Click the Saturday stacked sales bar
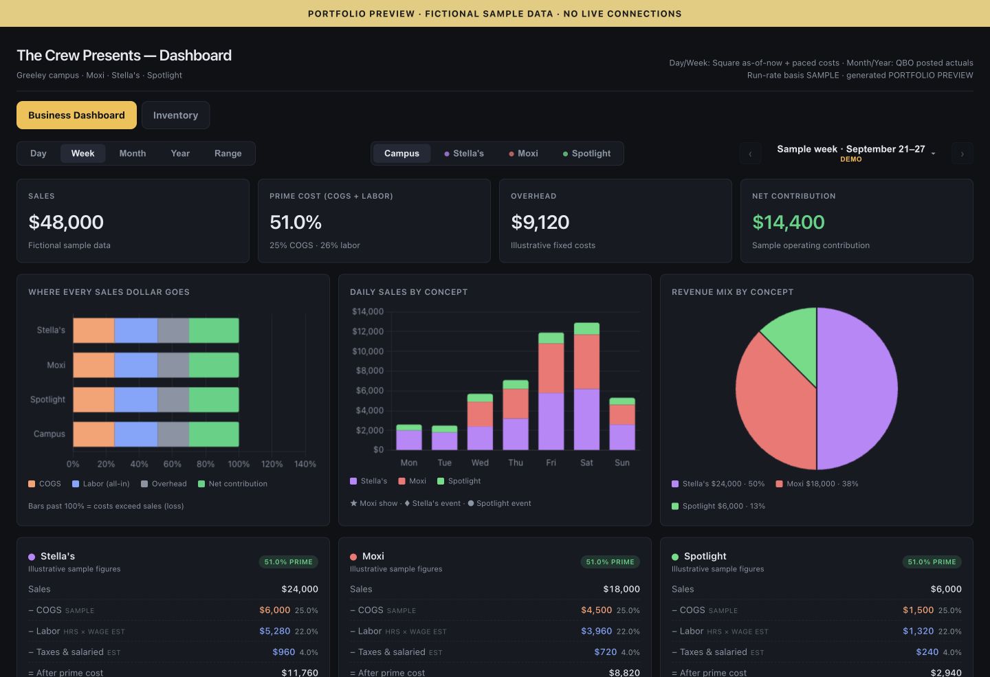The height and width of the screenshot is (677, 990). click(x=586, y=386)
